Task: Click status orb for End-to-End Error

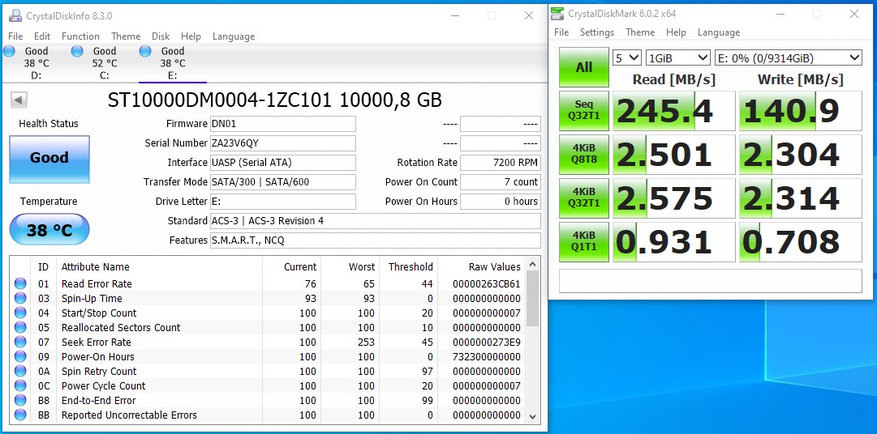Action: click(x=21, y=400)
